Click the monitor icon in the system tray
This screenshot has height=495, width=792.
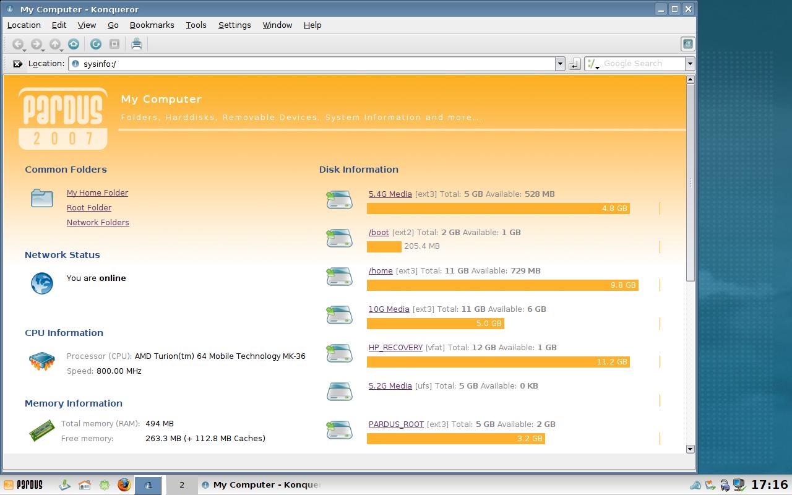739,485
